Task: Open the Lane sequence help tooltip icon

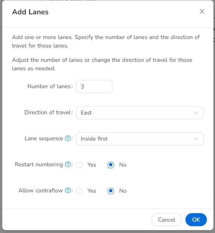Action: tap(68, 139)
